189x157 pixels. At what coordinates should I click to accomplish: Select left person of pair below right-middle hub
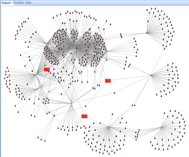(x=133, y=105)
